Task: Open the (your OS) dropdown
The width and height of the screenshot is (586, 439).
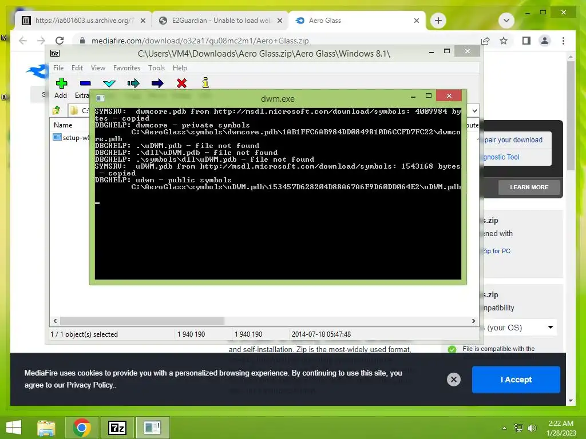Action: tap(520, 328)
